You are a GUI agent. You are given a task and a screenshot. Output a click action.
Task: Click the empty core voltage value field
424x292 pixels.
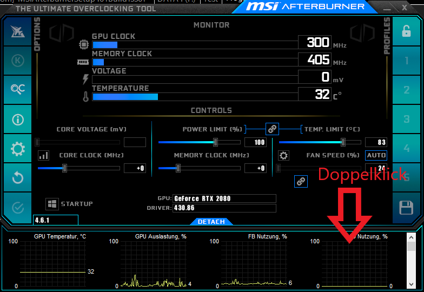pyautogui.click(x=135, y=142)
